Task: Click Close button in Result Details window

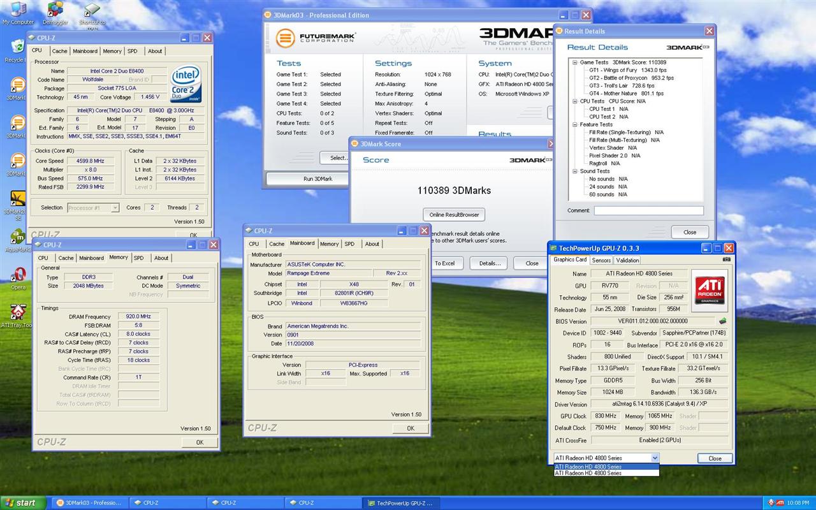Action: pyautogui.click(x=690, y=232)
